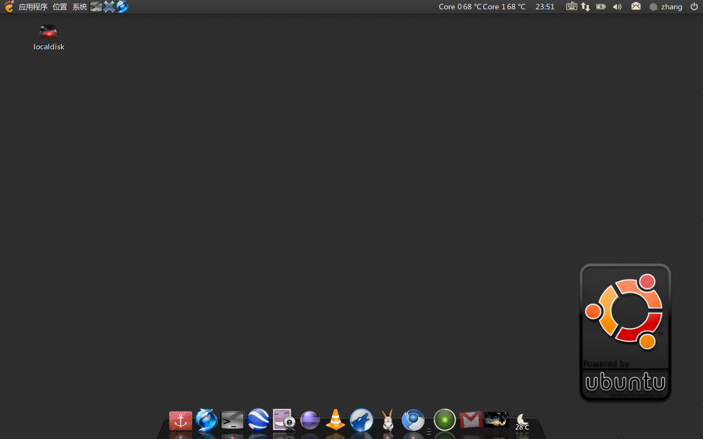Click the X-shaped launcher in top panel

click(x=109, y=7)
